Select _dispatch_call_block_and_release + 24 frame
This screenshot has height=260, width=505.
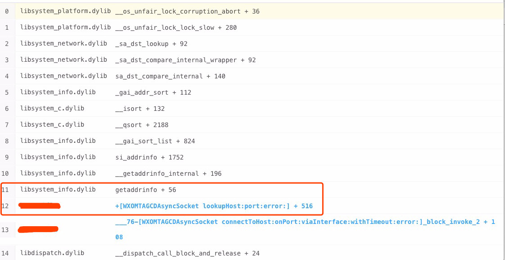pyautogui.click(x=187, y=253)
